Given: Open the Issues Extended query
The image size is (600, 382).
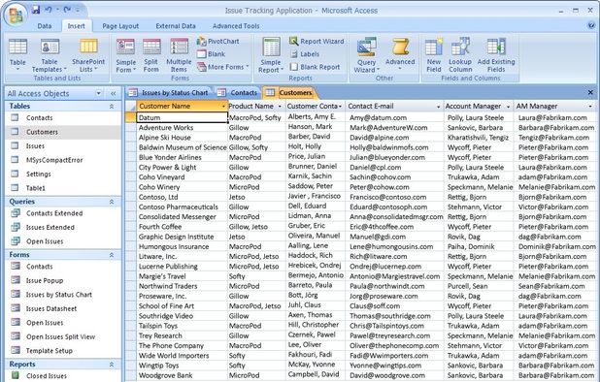Looking at the screenshot, I should [50, 227].
